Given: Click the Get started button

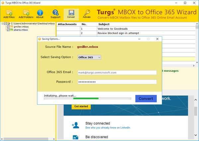Looking at the screenshot, I should (x=81, y=107).
